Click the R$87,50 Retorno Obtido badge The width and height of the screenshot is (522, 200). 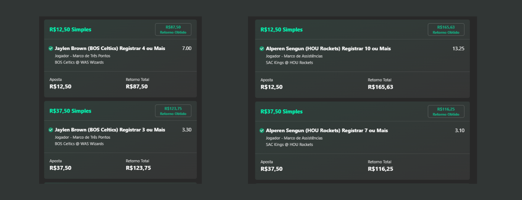(x=173, y=30)
